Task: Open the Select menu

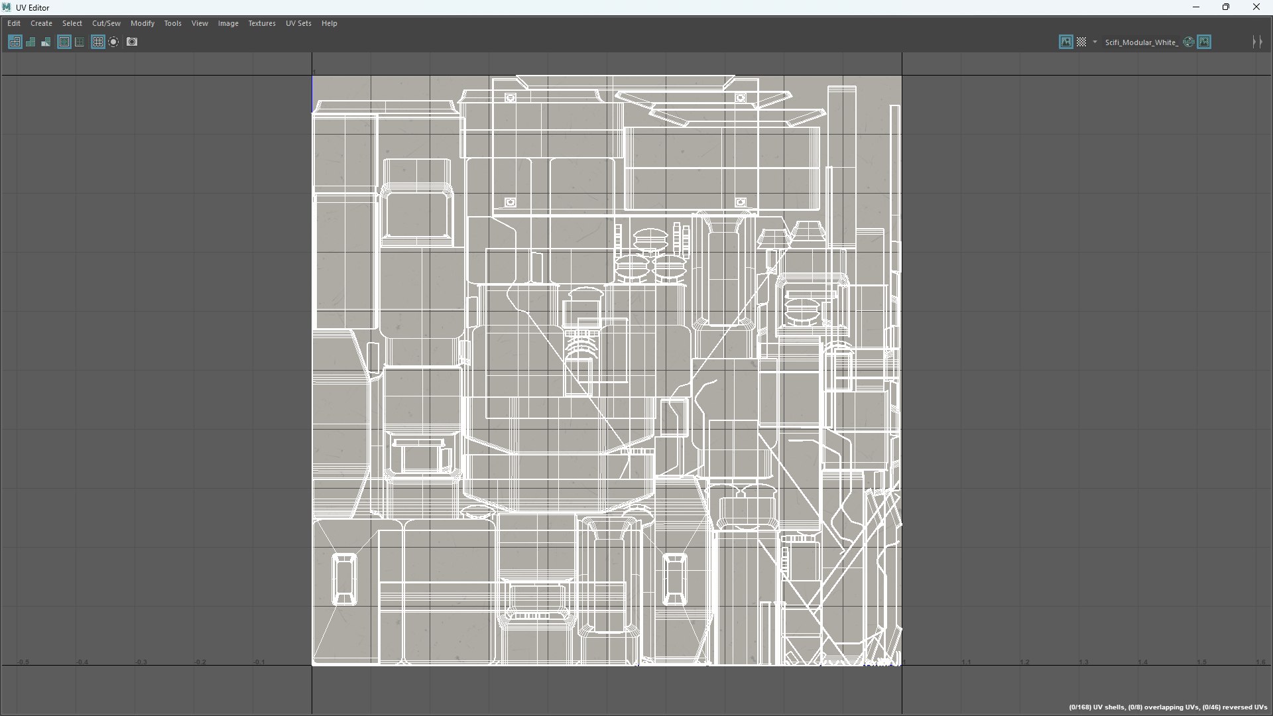Action: click(x=72, y=23)
